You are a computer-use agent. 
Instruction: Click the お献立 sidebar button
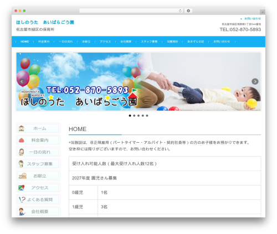tap(38, 176)
